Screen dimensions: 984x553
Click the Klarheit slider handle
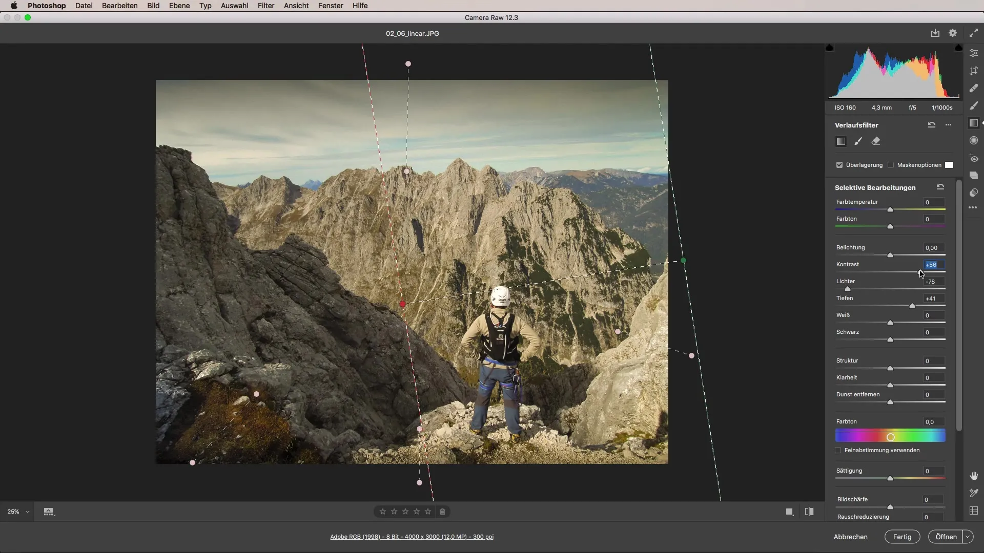point(890,385)
